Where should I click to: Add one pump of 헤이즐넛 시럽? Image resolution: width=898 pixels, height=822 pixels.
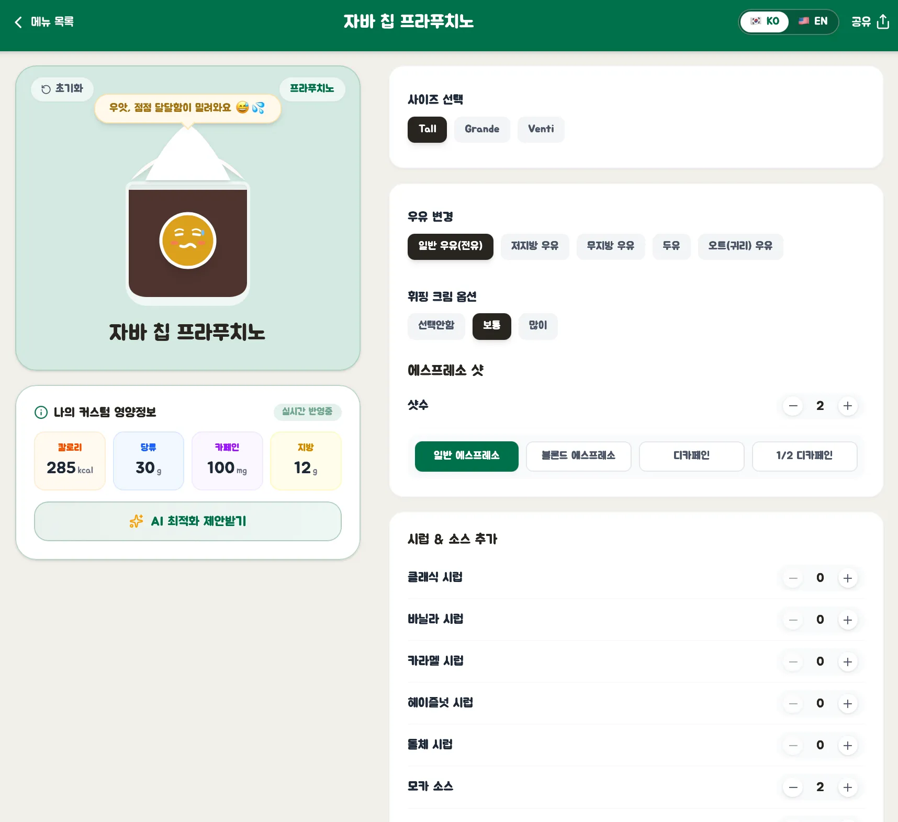pos(848,704)
